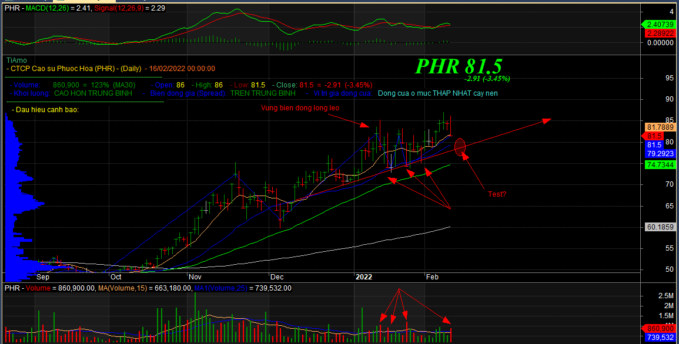The width and height of the screenshot is (679, 344).
Task: Click the 'Nov' date axis label
Action: 195,277
